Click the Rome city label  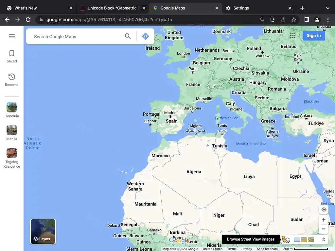(237, 109)
